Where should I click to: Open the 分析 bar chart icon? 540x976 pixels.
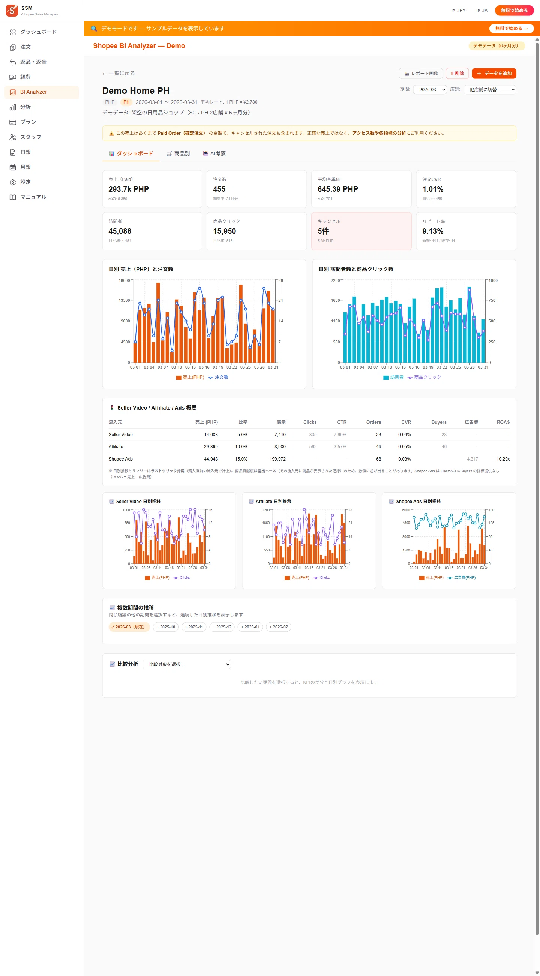pyautogui.click(x=13, y=107)
